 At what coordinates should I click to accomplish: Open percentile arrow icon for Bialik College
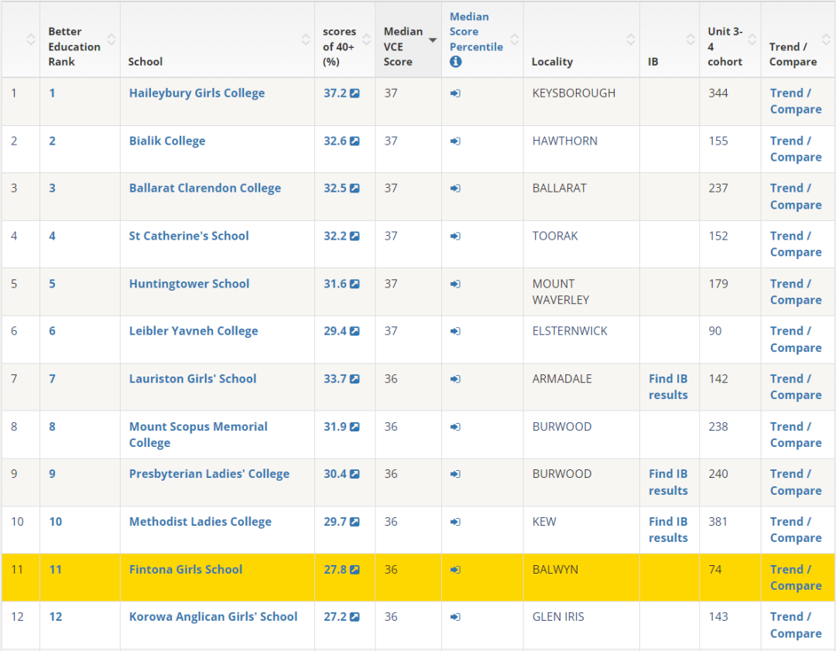click(x=455, y=141)
